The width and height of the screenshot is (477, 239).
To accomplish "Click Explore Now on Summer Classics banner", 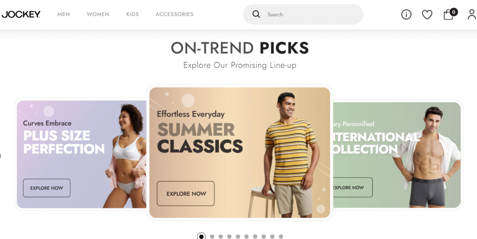I will click(x=185, y=193).
